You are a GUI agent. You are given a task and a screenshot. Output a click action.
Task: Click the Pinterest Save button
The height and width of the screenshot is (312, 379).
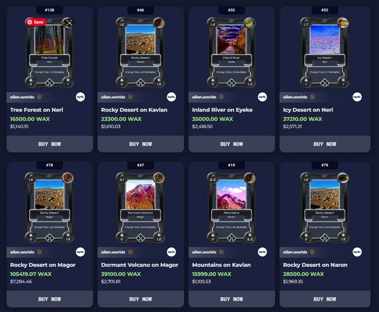pos(36,22)
